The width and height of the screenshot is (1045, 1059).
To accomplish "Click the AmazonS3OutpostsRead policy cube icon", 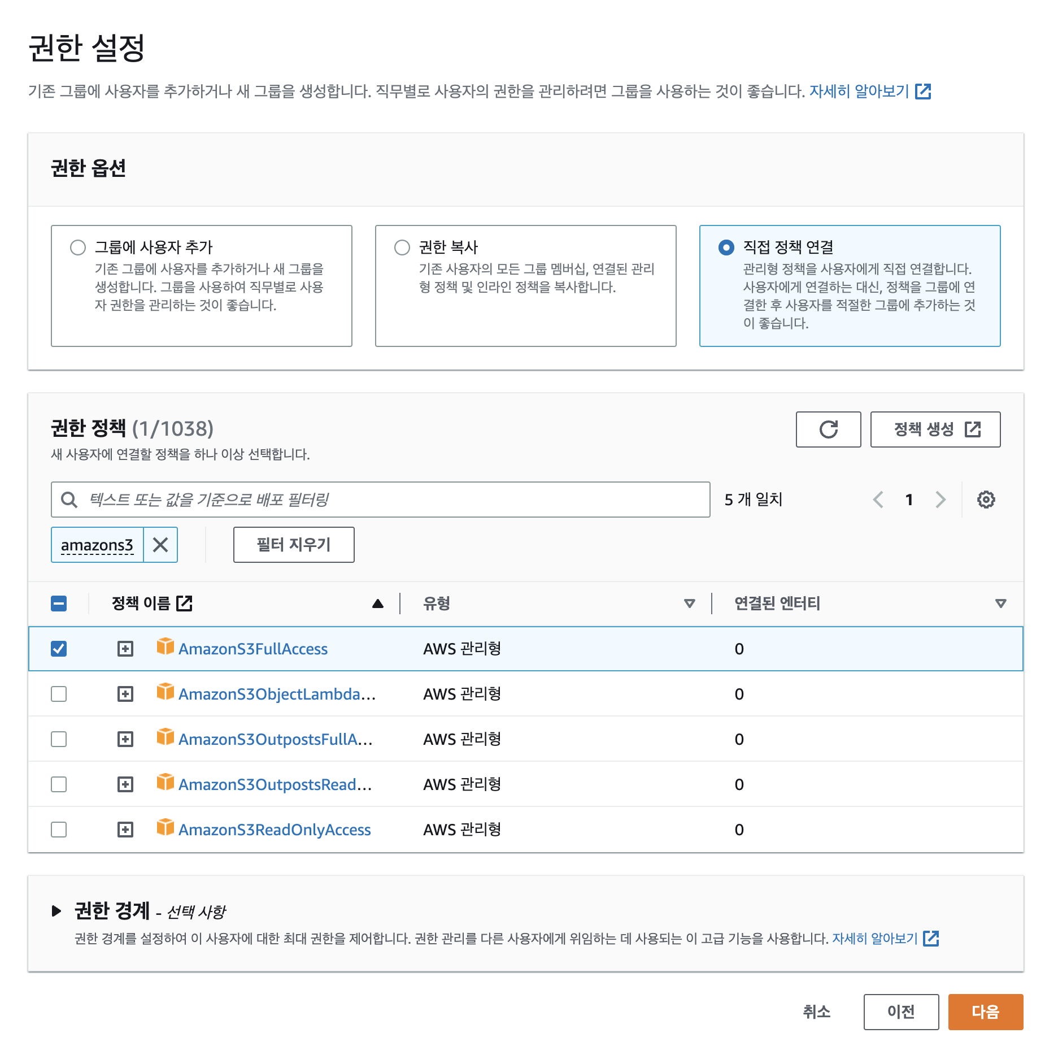I will coord(166,782).
